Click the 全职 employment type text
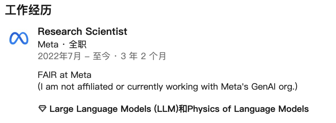Screen dimensions: 336x123 (x=77, y=45)
